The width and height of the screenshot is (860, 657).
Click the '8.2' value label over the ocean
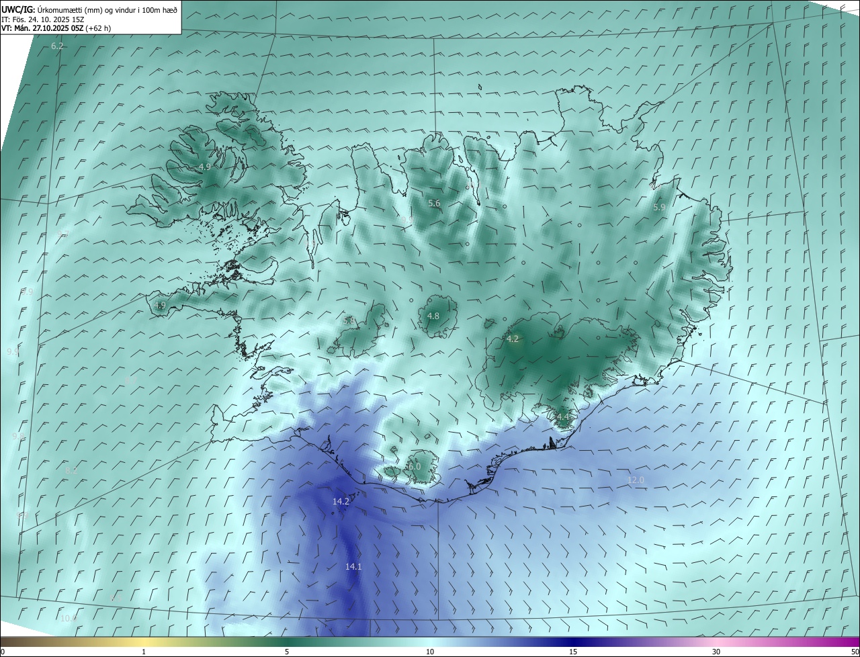[x=71, y=470]
